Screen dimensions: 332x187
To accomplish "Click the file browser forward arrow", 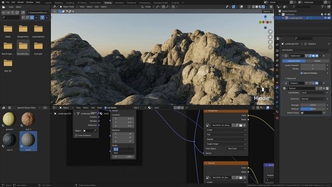I will 8,12.
